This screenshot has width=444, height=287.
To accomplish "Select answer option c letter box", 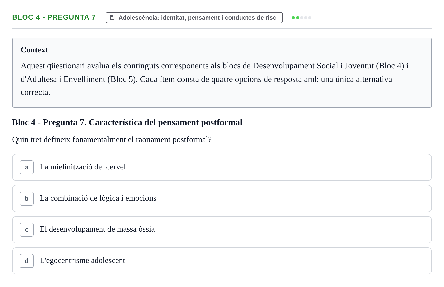I will coord(27,230).
